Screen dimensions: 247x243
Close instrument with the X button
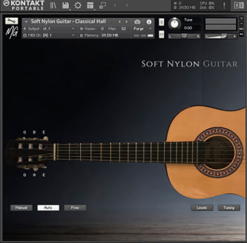click(241, 18)
